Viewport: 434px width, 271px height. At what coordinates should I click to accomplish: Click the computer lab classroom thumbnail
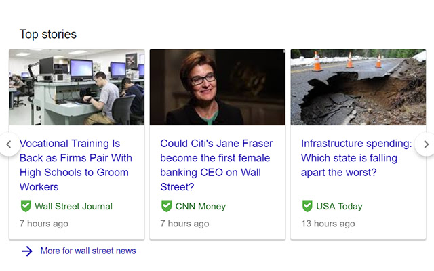pos(77,87)
